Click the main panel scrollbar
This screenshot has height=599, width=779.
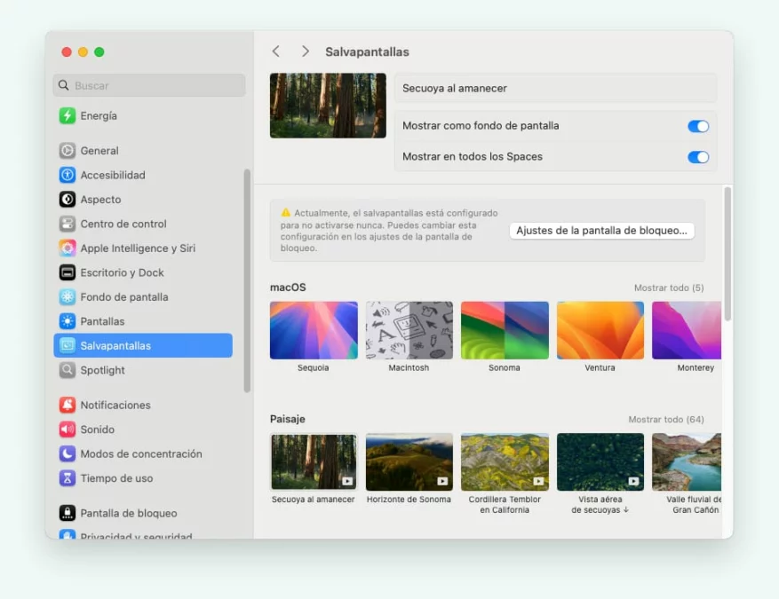(x=727, y=254)
